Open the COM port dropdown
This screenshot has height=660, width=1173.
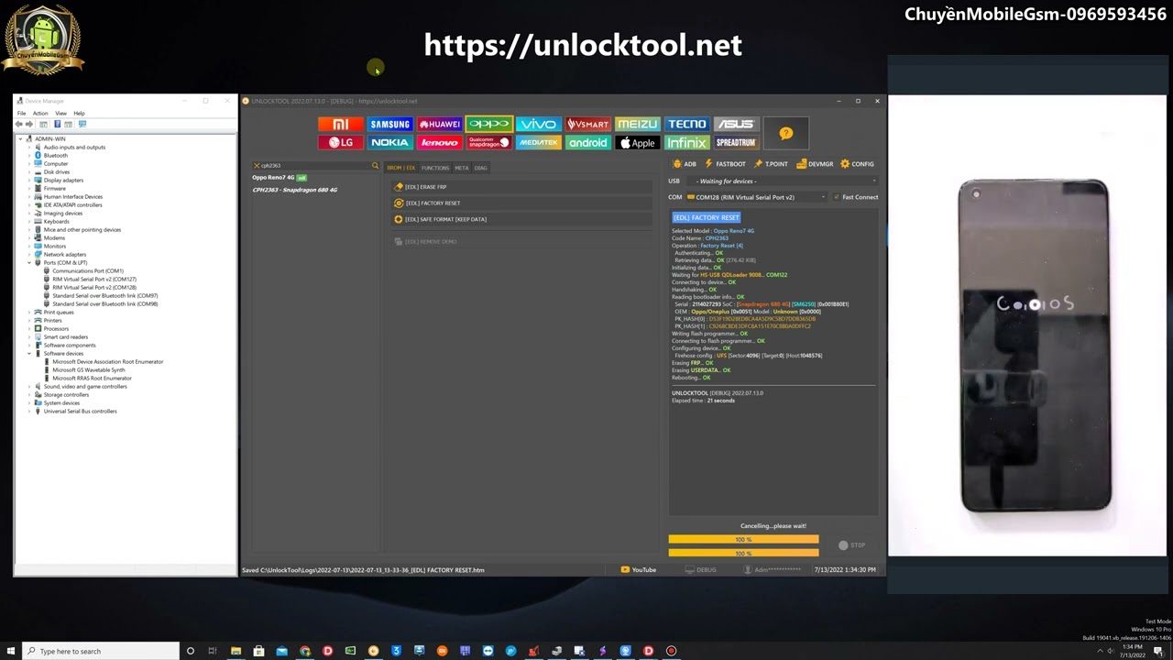click(757, 197)
